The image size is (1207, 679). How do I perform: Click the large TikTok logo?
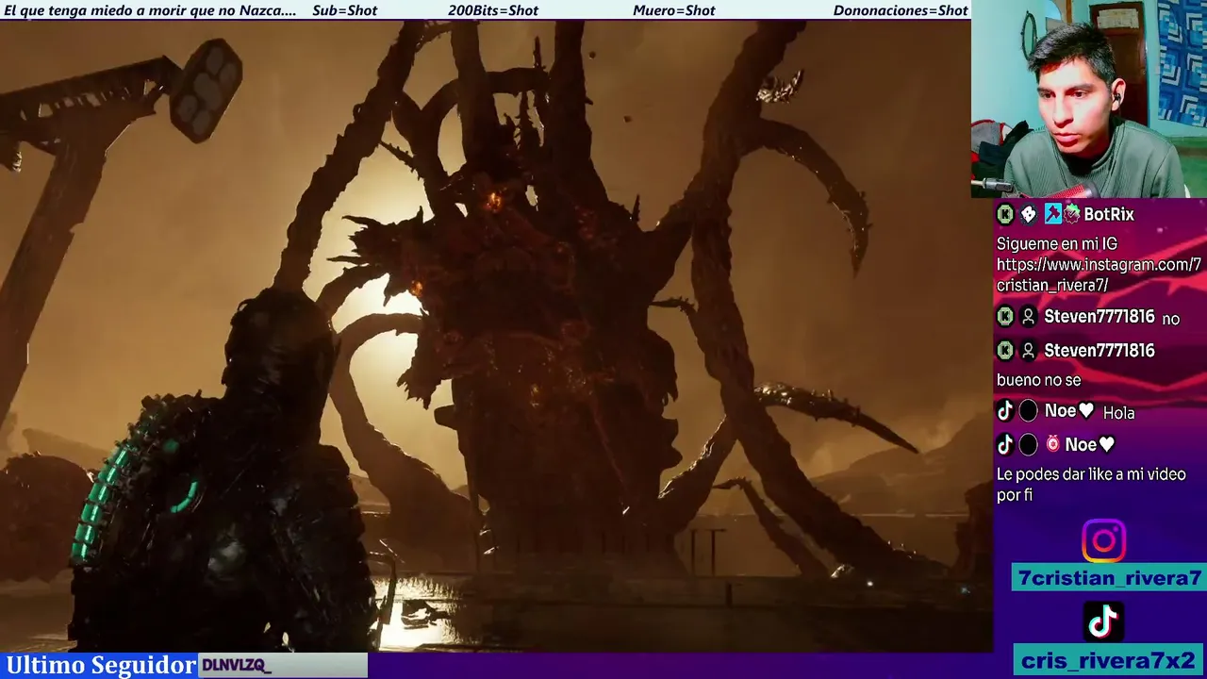click(x=1103, y=621)
